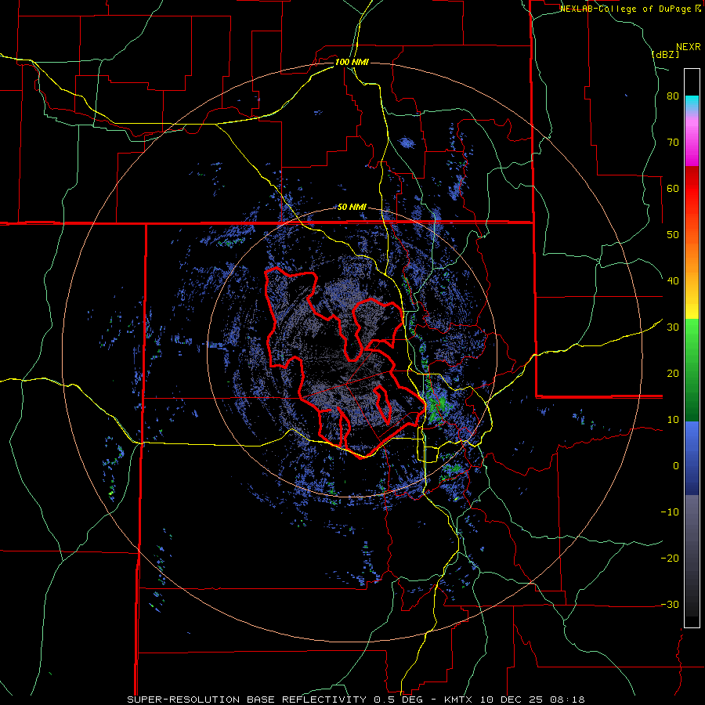Select the -20 value on dBZ scale
Screen dimensions: 705x705
[670, 558]
